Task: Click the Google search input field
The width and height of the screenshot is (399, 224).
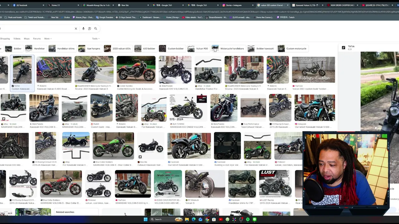Action: coord(36,29)
